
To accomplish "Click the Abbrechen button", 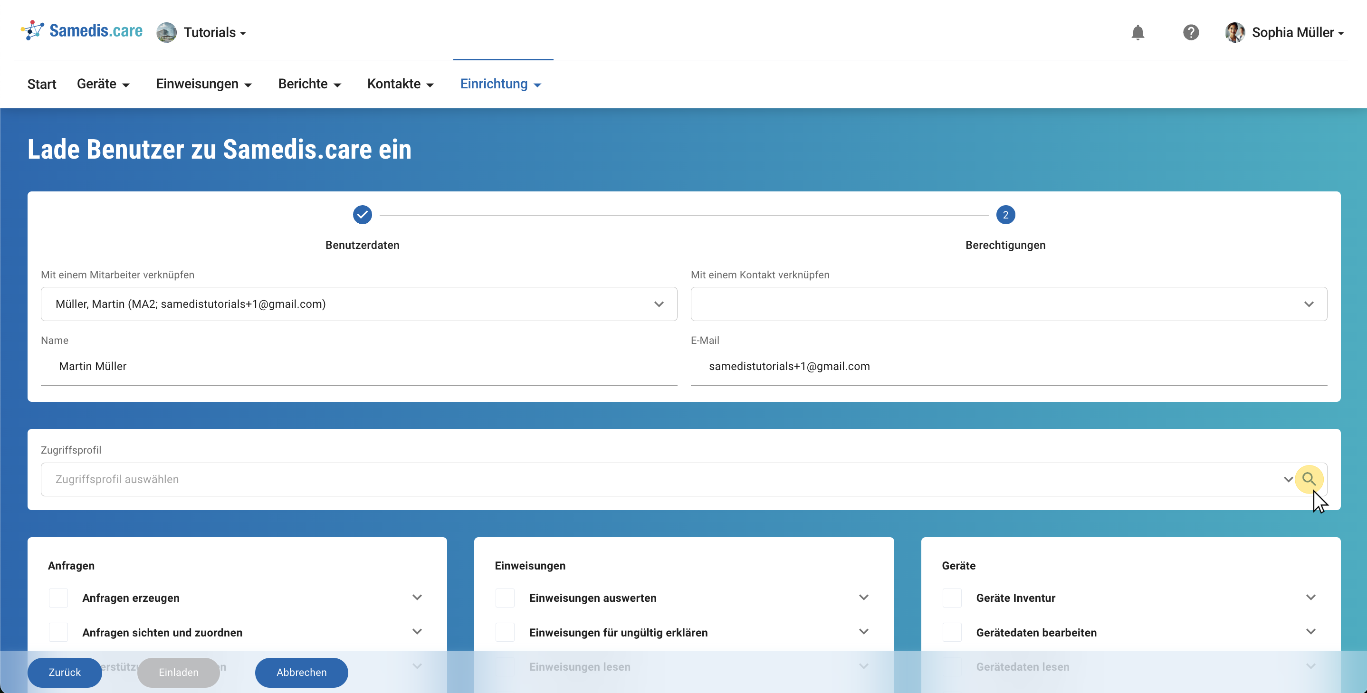I will (301, 672).
